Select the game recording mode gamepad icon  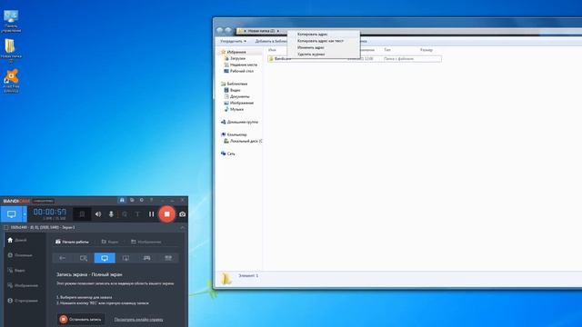pyautogui.click(x=147, y=258)
